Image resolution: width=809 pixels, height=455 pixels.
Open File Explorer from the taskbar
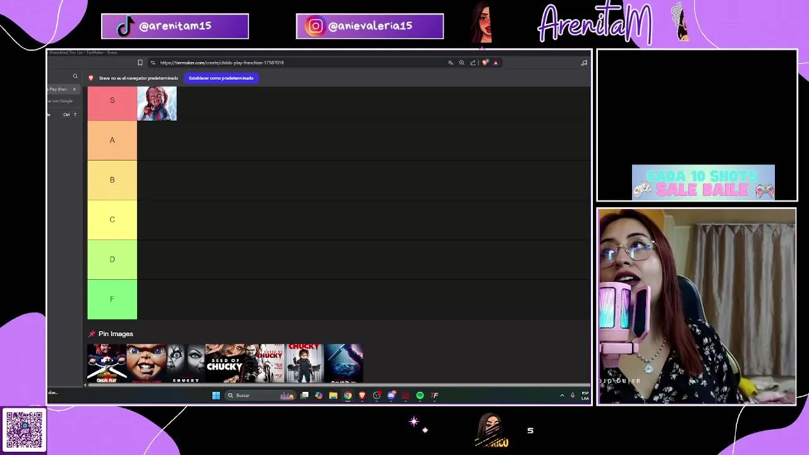333,396
